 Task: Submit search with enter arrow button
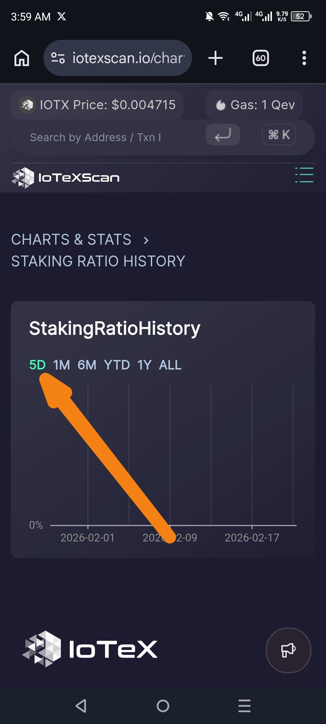(223, 135)
